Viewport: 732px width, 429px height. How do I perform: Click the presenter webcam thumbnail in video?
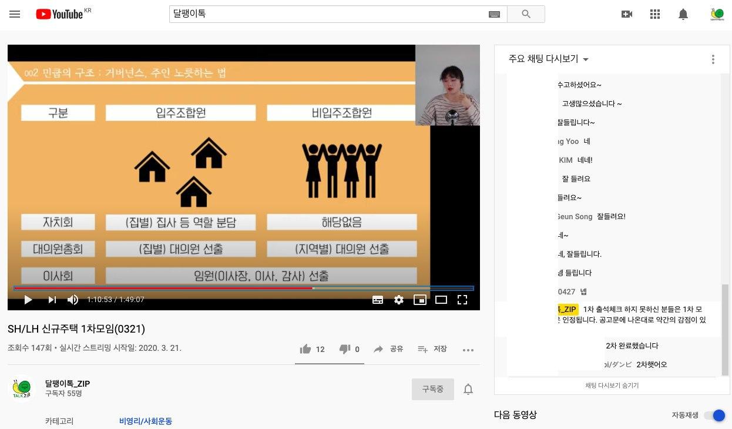click(448, 85)
